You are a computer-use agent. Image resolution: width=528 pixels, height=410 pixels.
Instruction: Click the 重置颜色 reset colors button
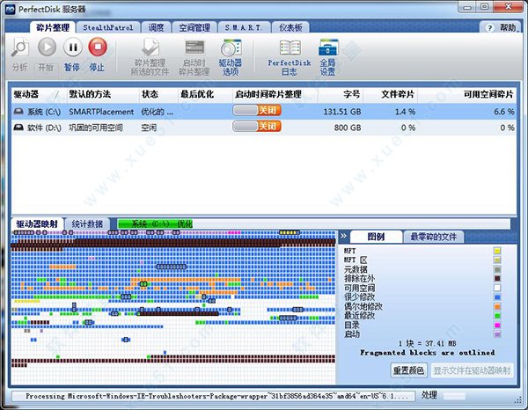coord(409,370)
